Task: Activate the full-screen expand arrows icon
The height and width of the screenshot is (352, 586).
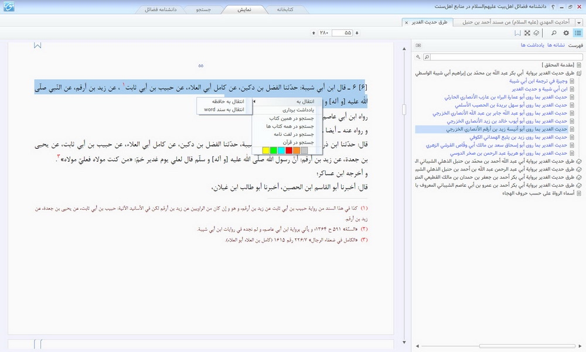Action: (x=527, y=33)
